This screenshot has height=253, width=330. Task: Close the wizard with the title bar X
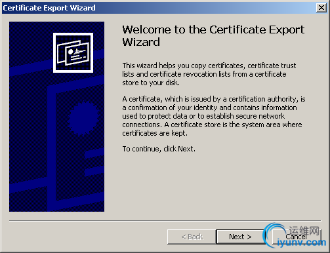(321, 8)
